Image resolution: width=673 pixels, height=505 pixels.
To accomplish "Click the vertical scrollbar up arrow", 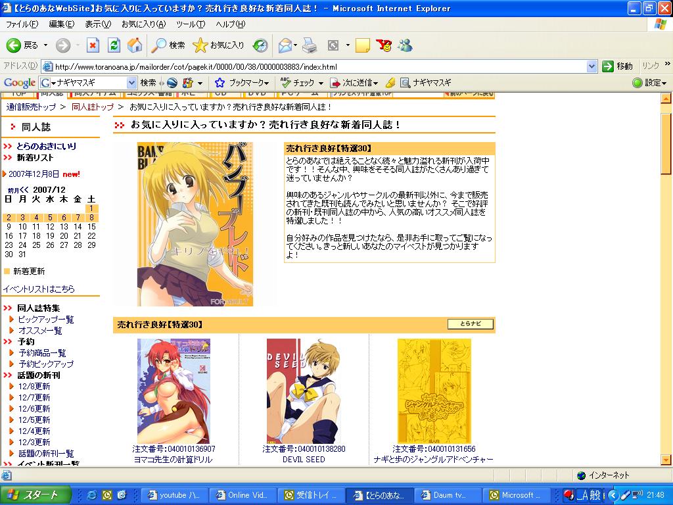I will pyautogui.click(x=666, y=99).
